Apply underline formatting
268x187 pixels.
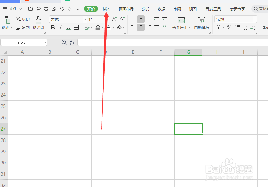click(x=69, y=27)
